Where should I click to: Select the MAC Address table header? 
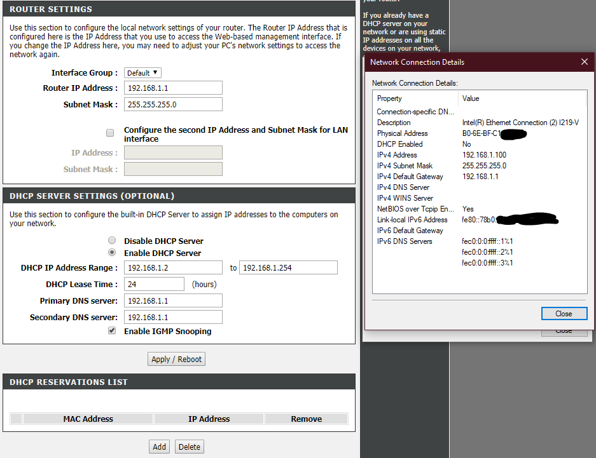(87, 418)
